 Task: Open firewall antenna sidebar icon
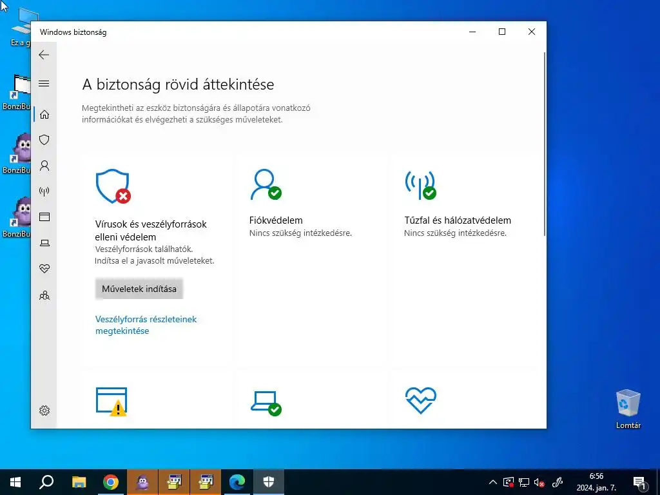click(44, 191)
